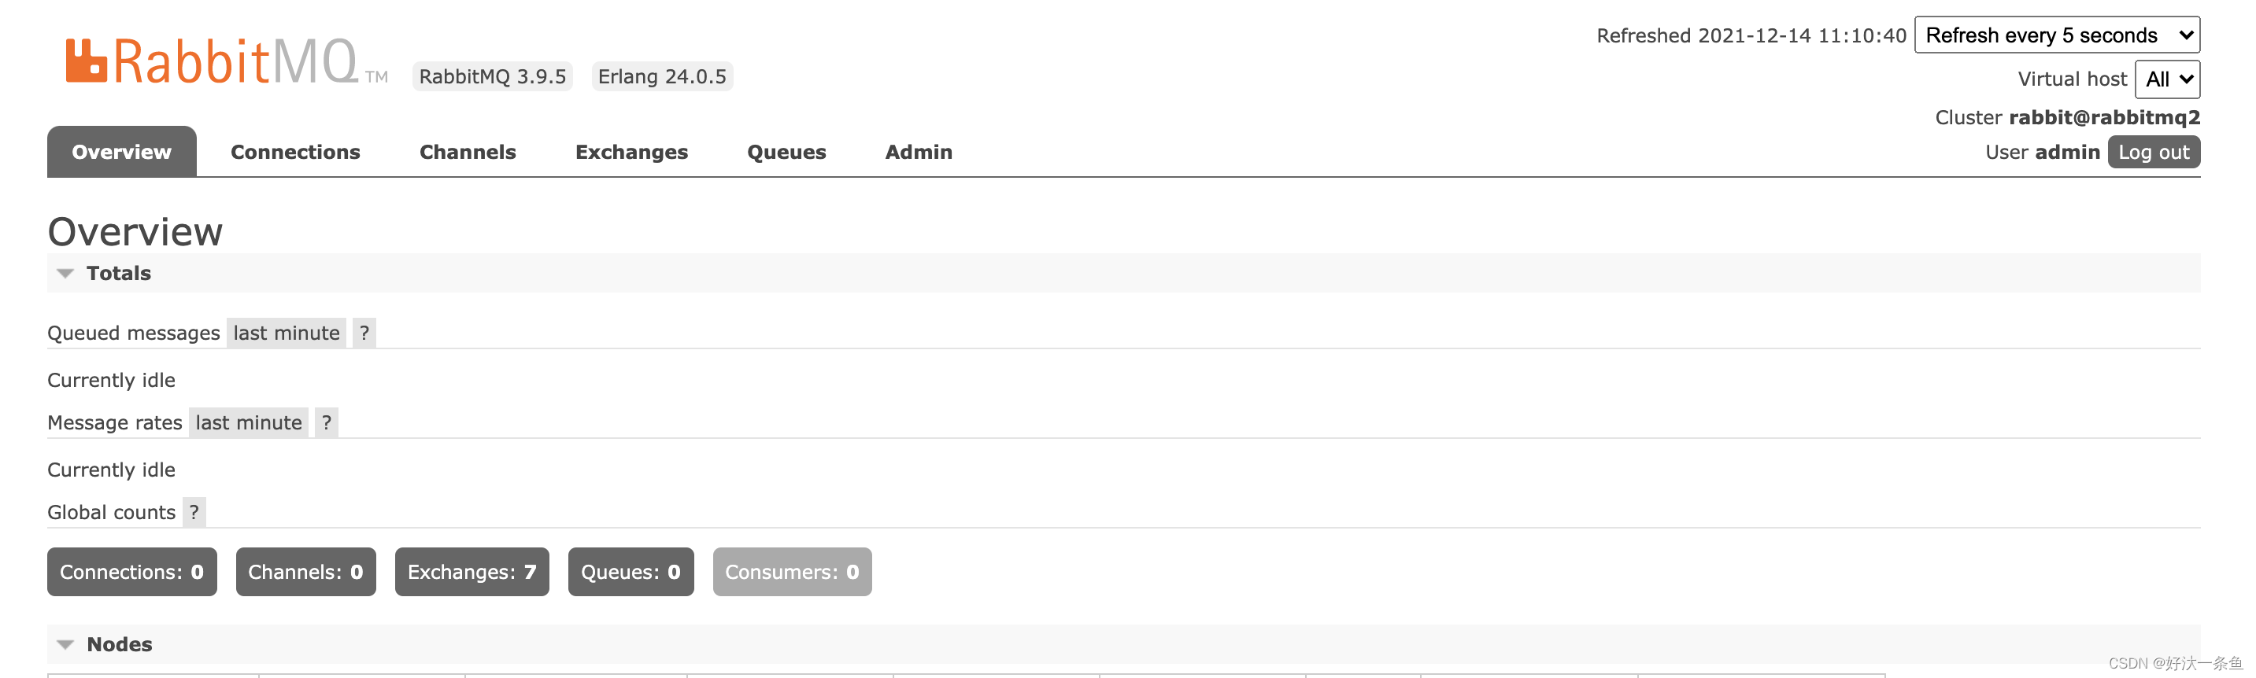This screenshot has height=678, width=2256.
Task: Open help for Global counts
Action: 194,512
